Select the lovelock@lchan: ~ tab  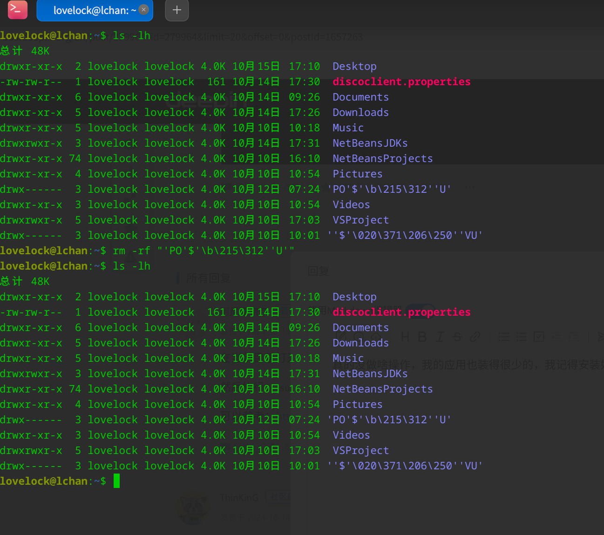coord(95,10)
